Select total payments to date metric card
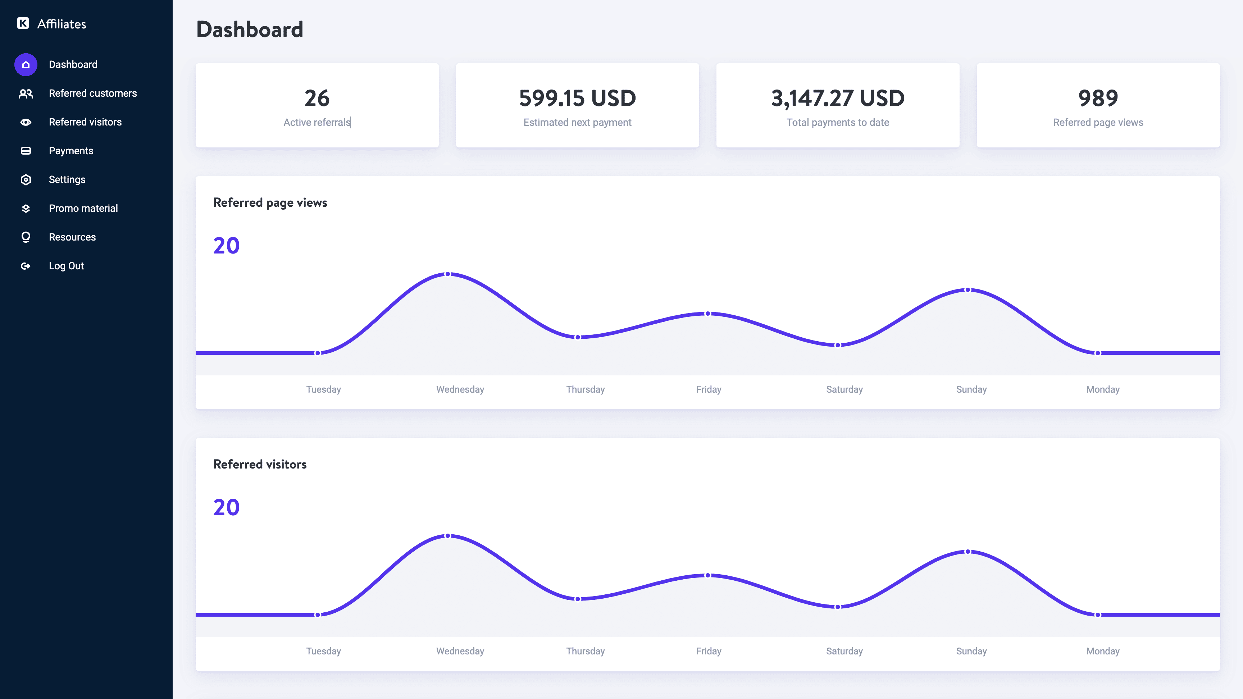The image size is (1243, 699). (838, 105)
